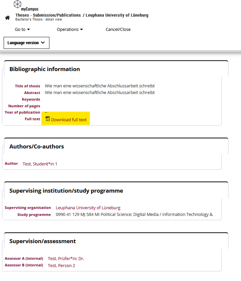The height and width of the screenshot is (281, 241).
Task: Click the Theses - Submission/Publications page title
Action: [48, 15]
